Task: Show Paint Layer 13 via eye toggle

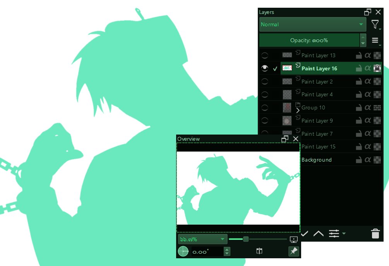Action: pos(265,55)
